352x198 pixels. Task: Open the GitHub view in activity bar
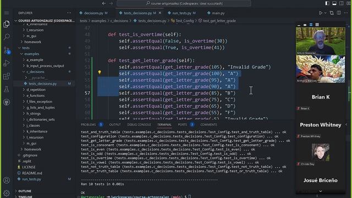click(x=7, y=102)
